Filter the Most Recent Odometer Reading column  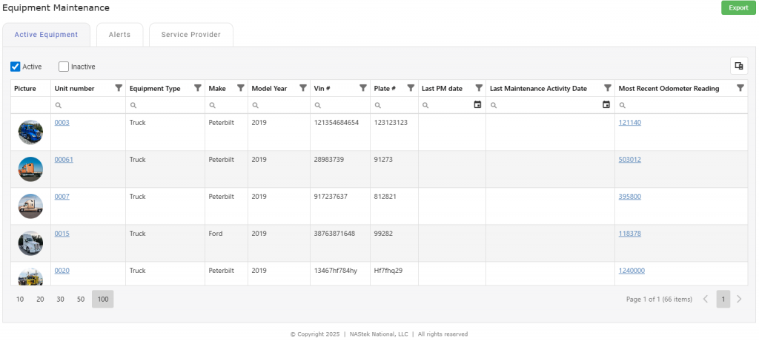[x=740, y=88]
